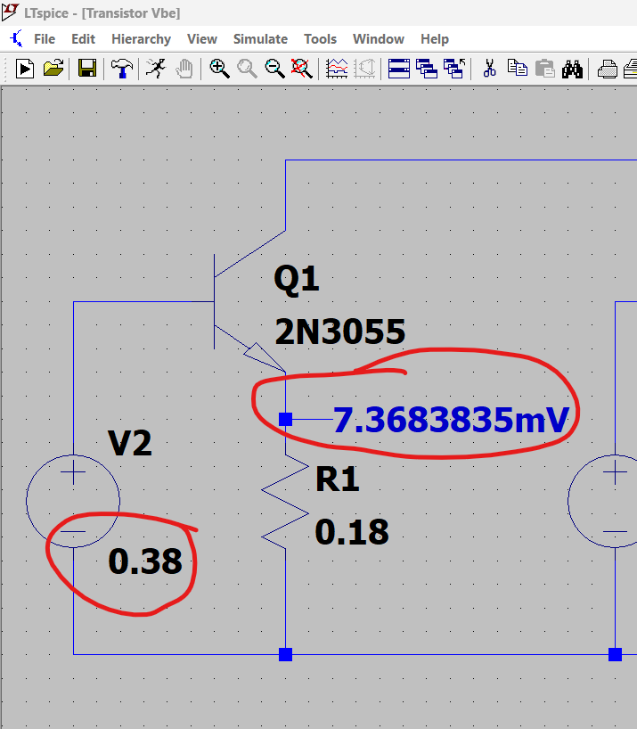The image size is (637, 729).
Task: Open the Simulate menu
Action: point(260,39)
